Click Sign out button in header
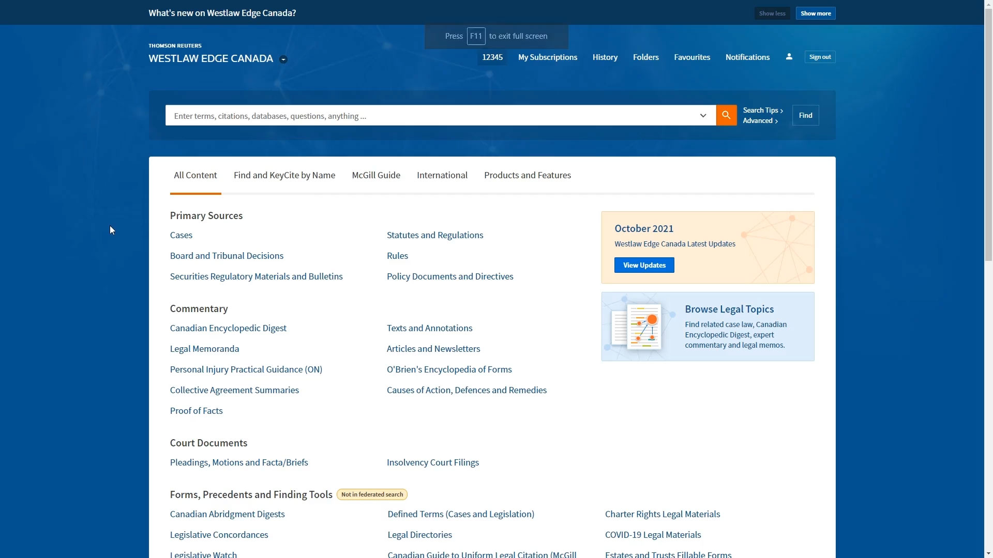Image resolution: width=993 pixels, height=558 pixels. point(820,56)
